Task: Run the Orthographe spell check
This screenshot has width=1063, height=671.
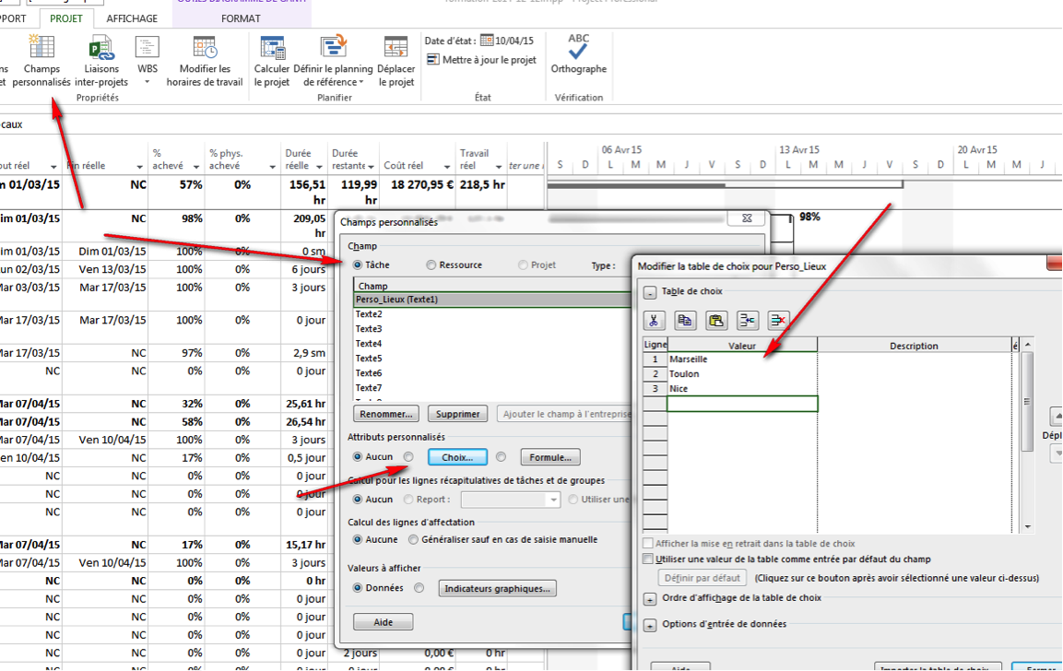Action: tap(578, 54)
